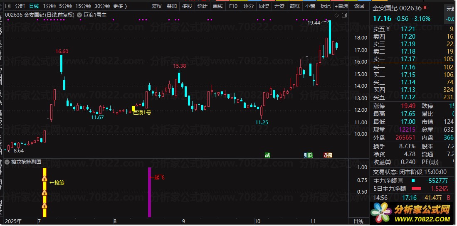Viewport: 457px width, 226px height.
Task: Click the red R badge beside 002636
Action: (x=426, y=8)
